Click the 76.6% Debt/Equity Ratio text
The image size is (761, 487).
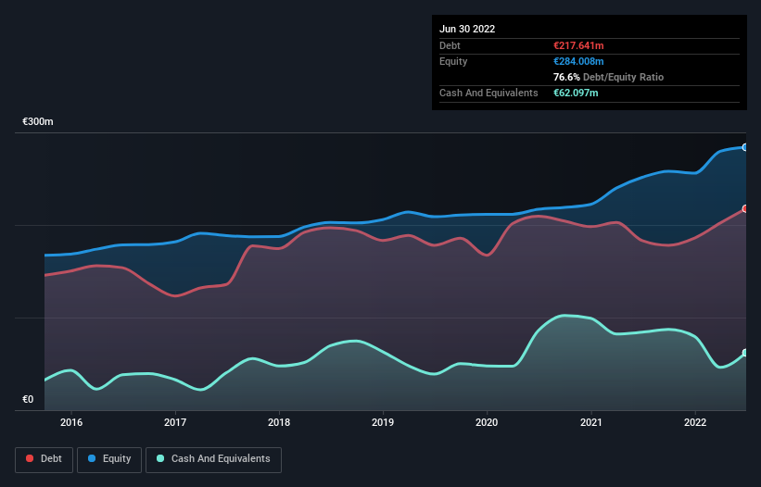(x=609, y=77)
